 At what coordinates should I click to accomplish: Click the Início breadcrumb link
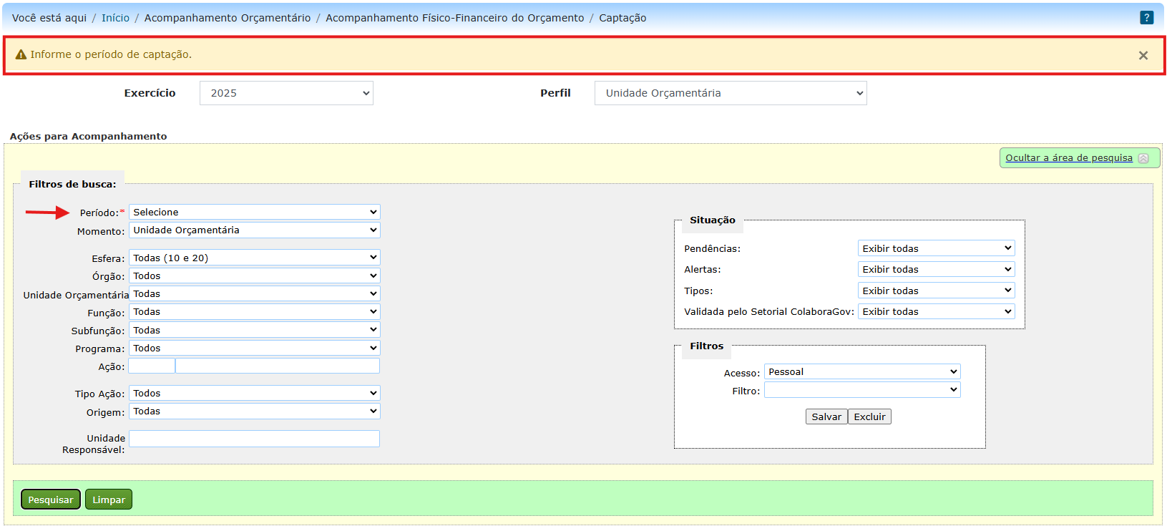tap(115, 18)
